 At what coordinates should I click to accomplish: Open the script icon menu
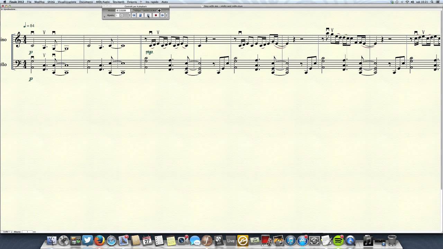[x=141, y=2]
